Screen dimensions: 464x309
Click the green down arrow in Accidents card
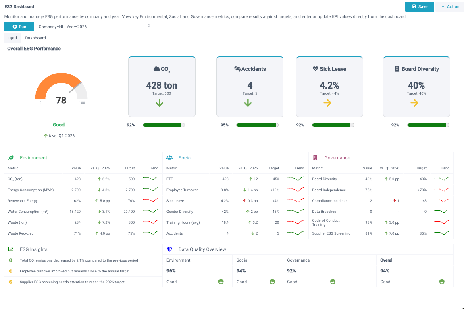[x=248, y=103]
